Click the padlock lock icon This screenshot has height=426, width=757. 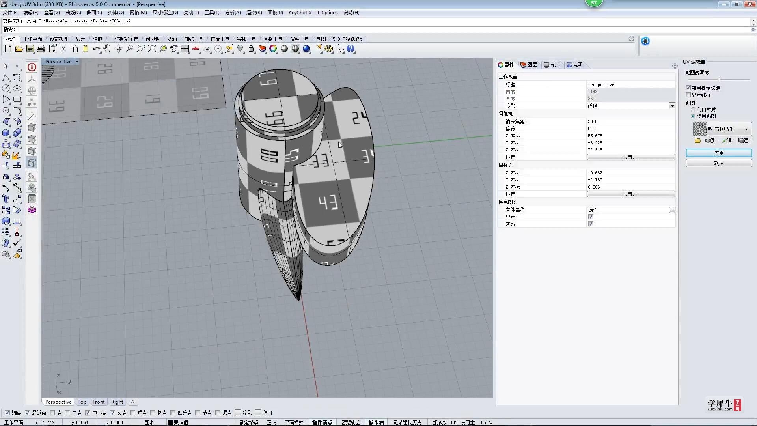(x=251, y=49)
